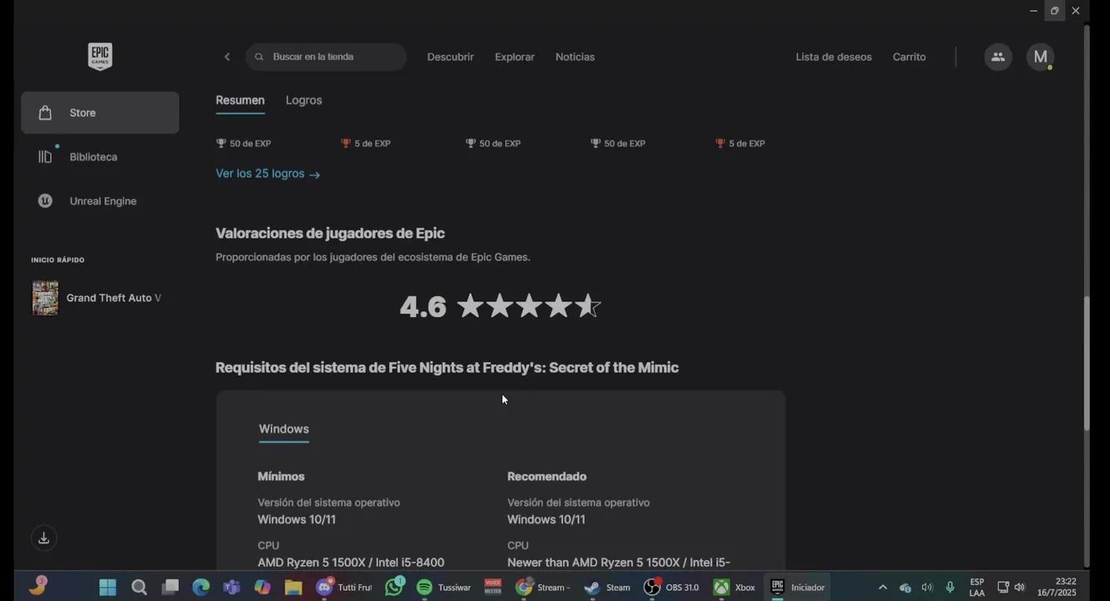Screen dimensions: 1110x601
Task: Go back with the left arrow chevron
Action: point(227,57)
